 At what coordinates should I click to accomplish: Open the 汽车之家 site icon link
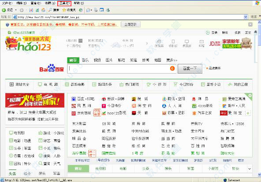194,113
